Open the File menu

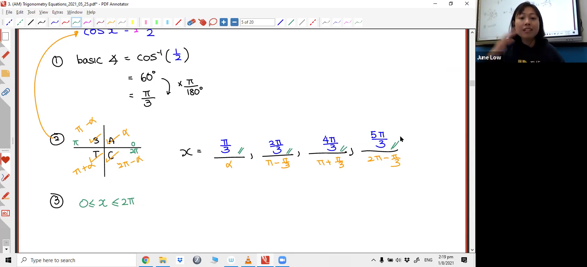tap(9, 12)
